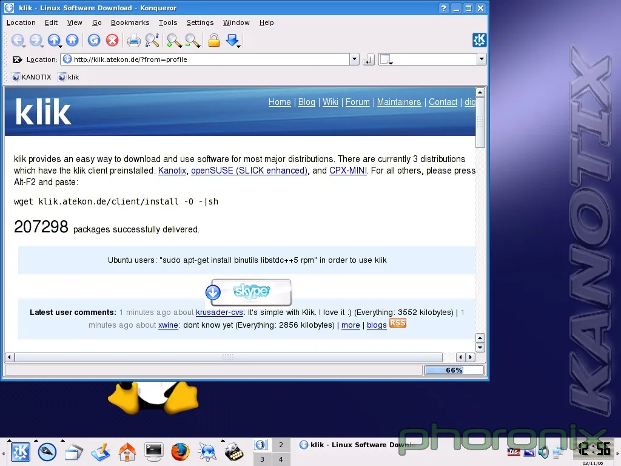This screenshot has height=466, width=621.
Task: Open the Bookmarks menu
Action: pyautogui.click(x=130, y=22)
